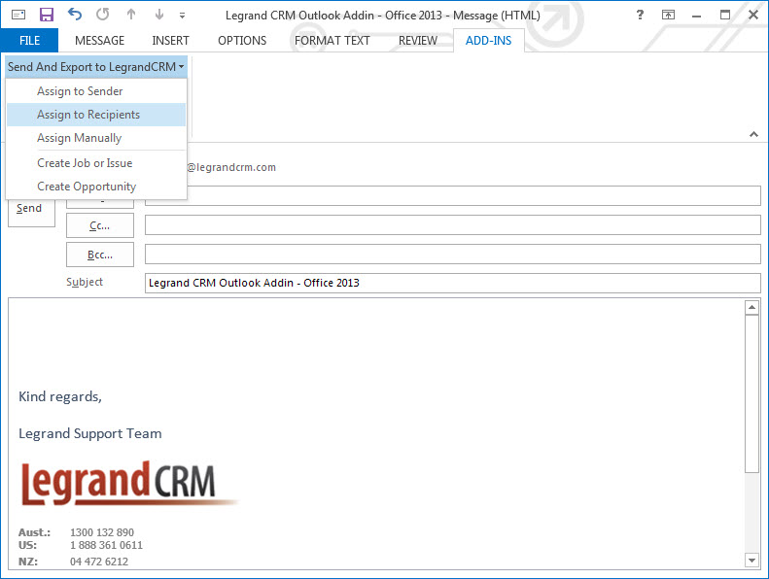Image resolution: width=769 pixels, height=579 pixels.
Task: Close the message window
Action: coord(753,15)
